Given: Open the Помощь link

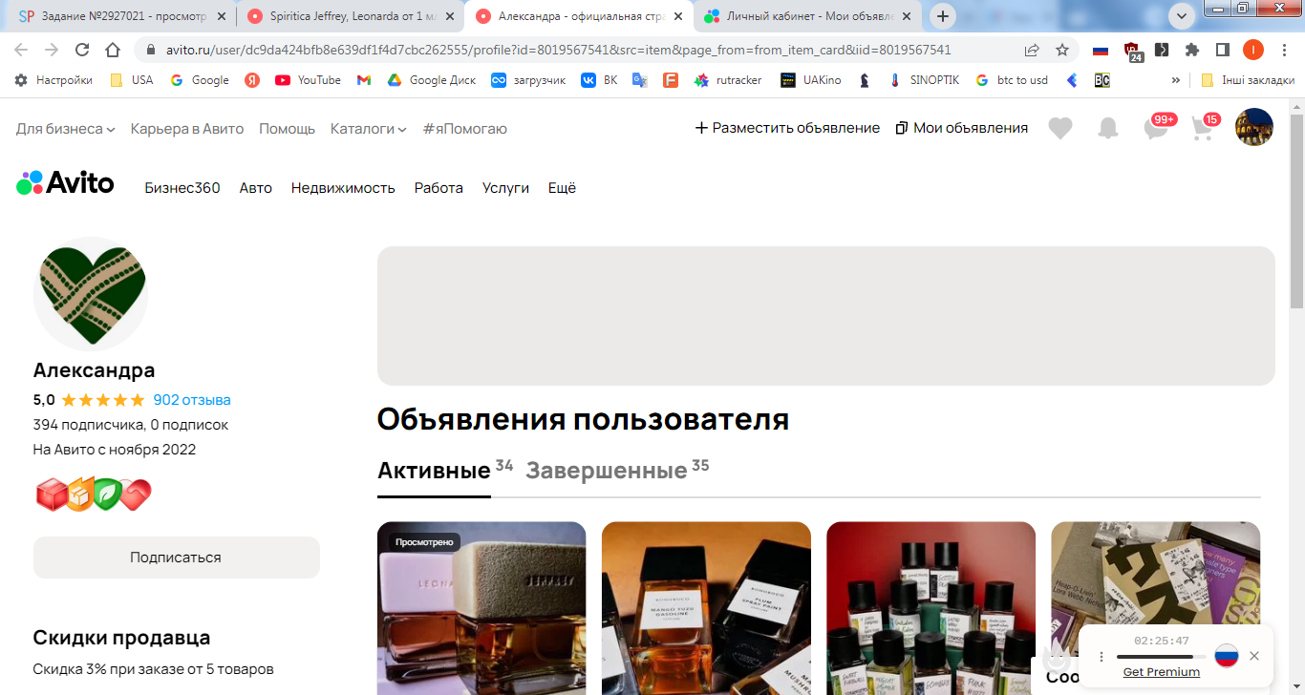Looking at the screenshot, I should [287, 128].
